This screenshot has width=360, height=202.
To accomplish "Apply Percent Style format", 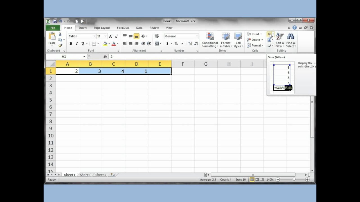I will pyautogui.click(x=176, y=43).
